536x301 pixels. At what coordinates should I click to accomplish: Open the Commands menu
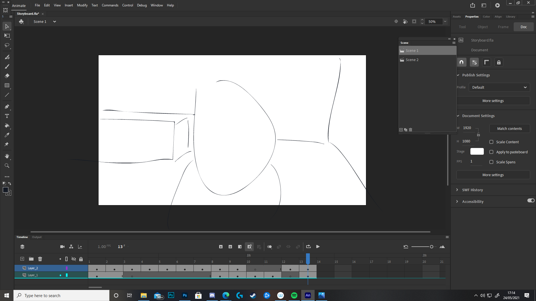click(110, 5)
